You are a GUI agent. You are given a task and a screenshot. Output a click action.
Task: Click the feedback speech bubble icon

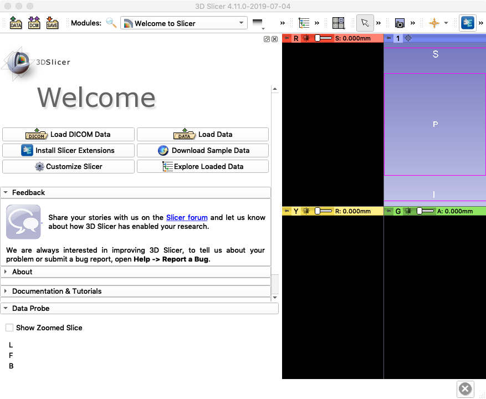tap(24, 222)
